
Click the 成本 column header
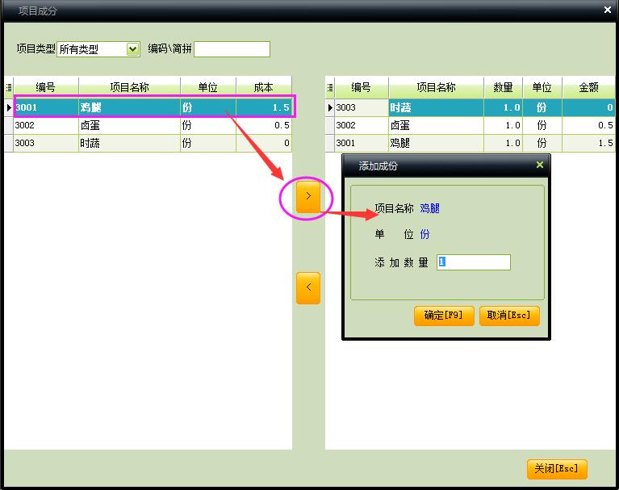[x=264, y=87]
